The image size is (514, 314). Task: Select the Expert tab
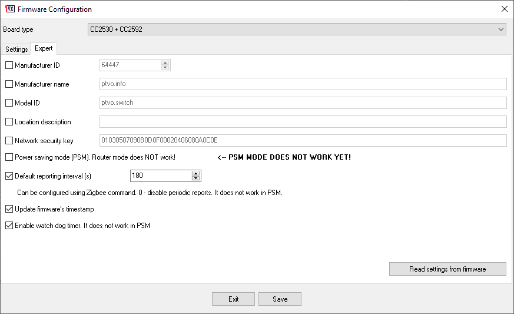pos(44,48)
